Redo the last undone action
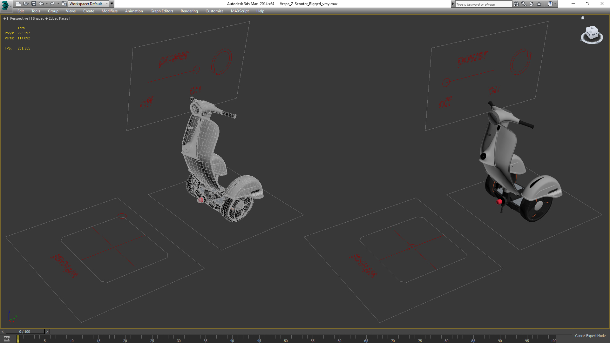The image size is (610, 343). point(52,4)
